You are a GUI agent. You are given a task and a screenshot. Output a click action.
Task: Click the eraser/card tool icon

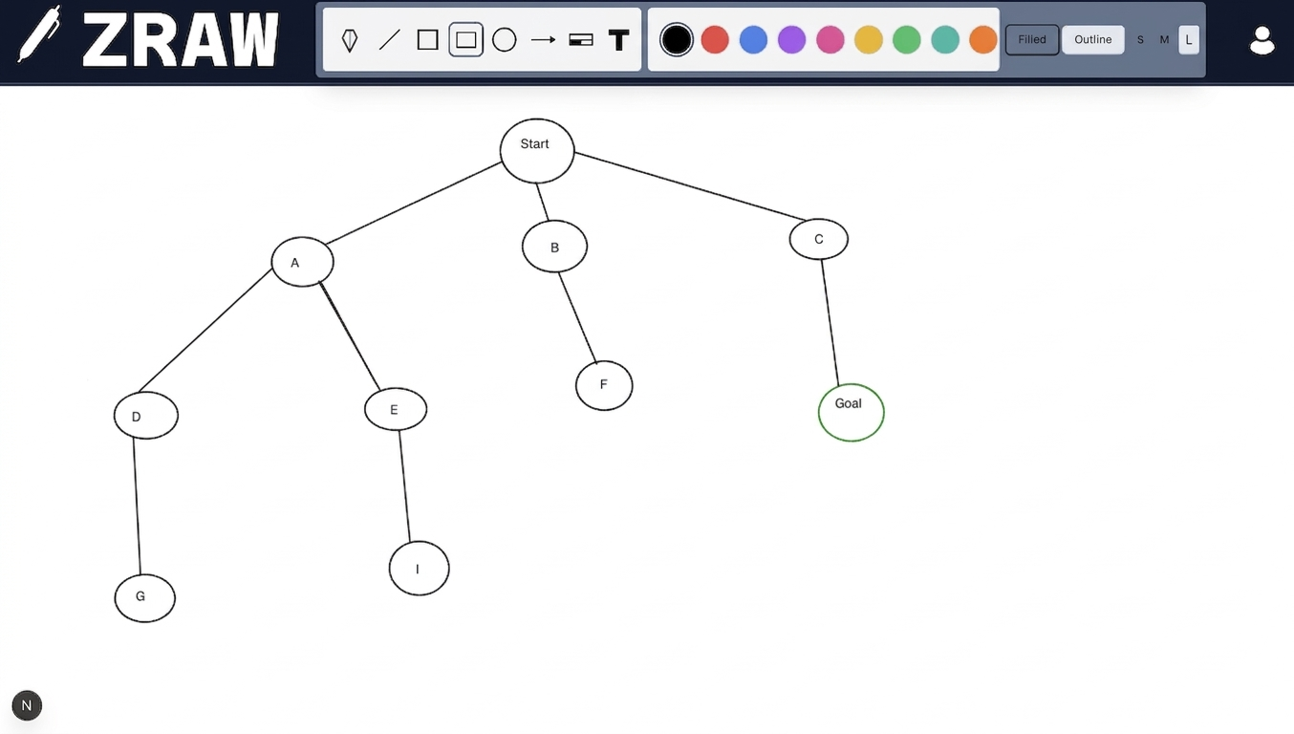pos(581,40)
